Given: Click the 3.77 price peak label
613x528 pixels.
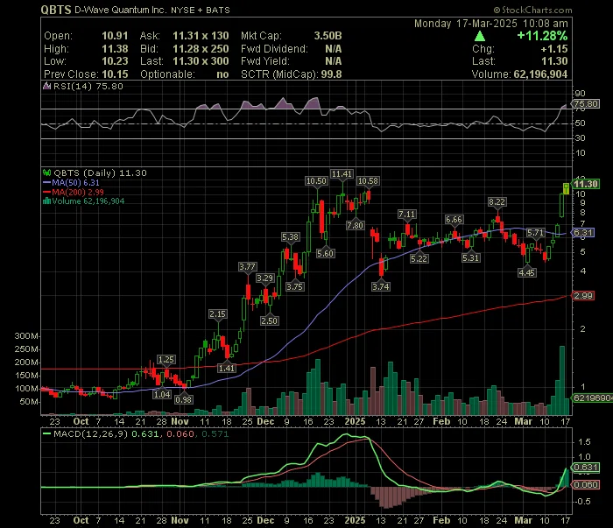Looking at the screenshot, I should click(x=248, y=267).
